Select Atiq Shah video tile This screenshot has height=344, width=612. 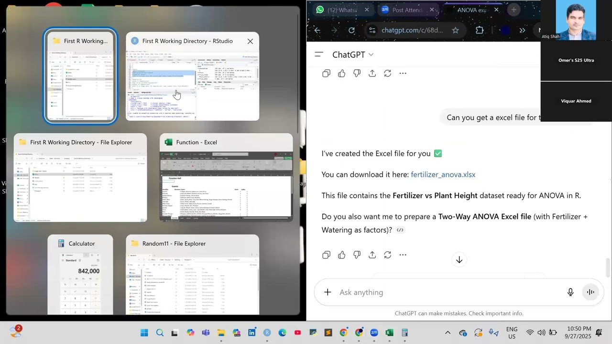coord(576,20)
